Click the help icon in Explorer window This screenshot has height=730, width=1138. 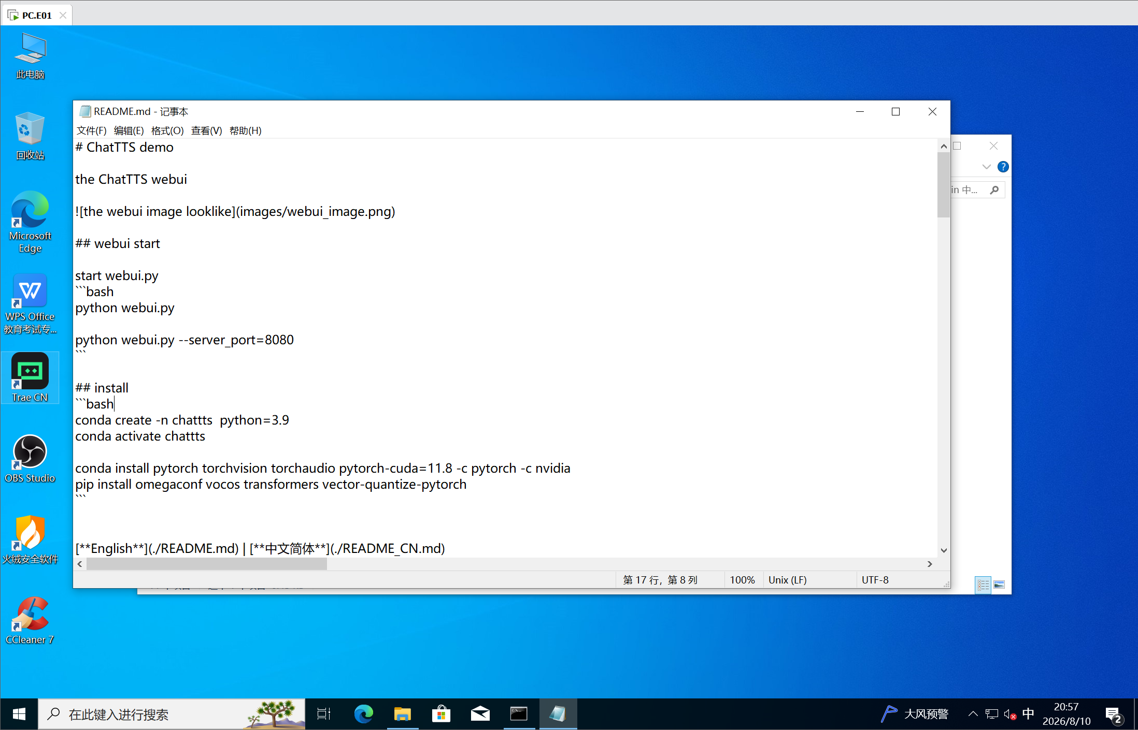coord(1003,167)
